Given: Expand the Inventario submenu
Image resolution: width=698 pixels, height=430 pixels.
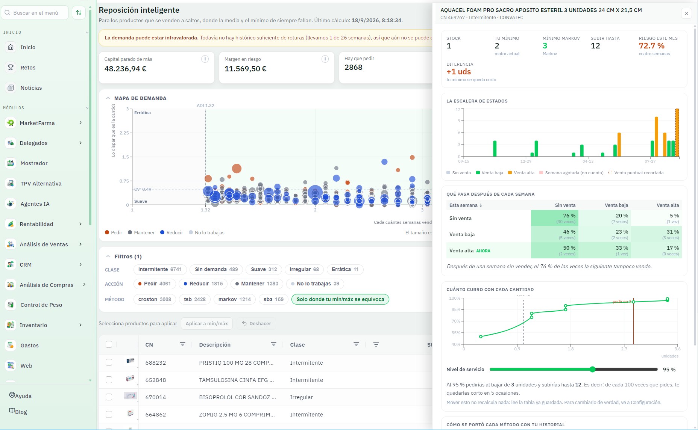Looking at the screenshot, I should [x=80, y=325].
